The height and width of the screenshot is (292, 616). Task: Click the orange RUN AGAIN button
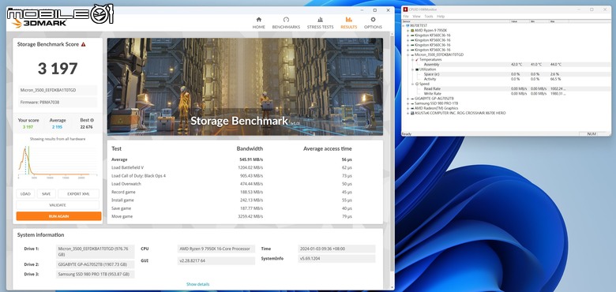coord(58,216)
